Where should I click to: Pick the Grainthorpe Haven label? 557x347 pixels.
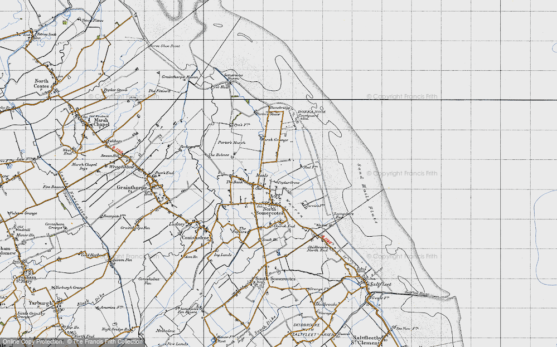tap(180, 77)
